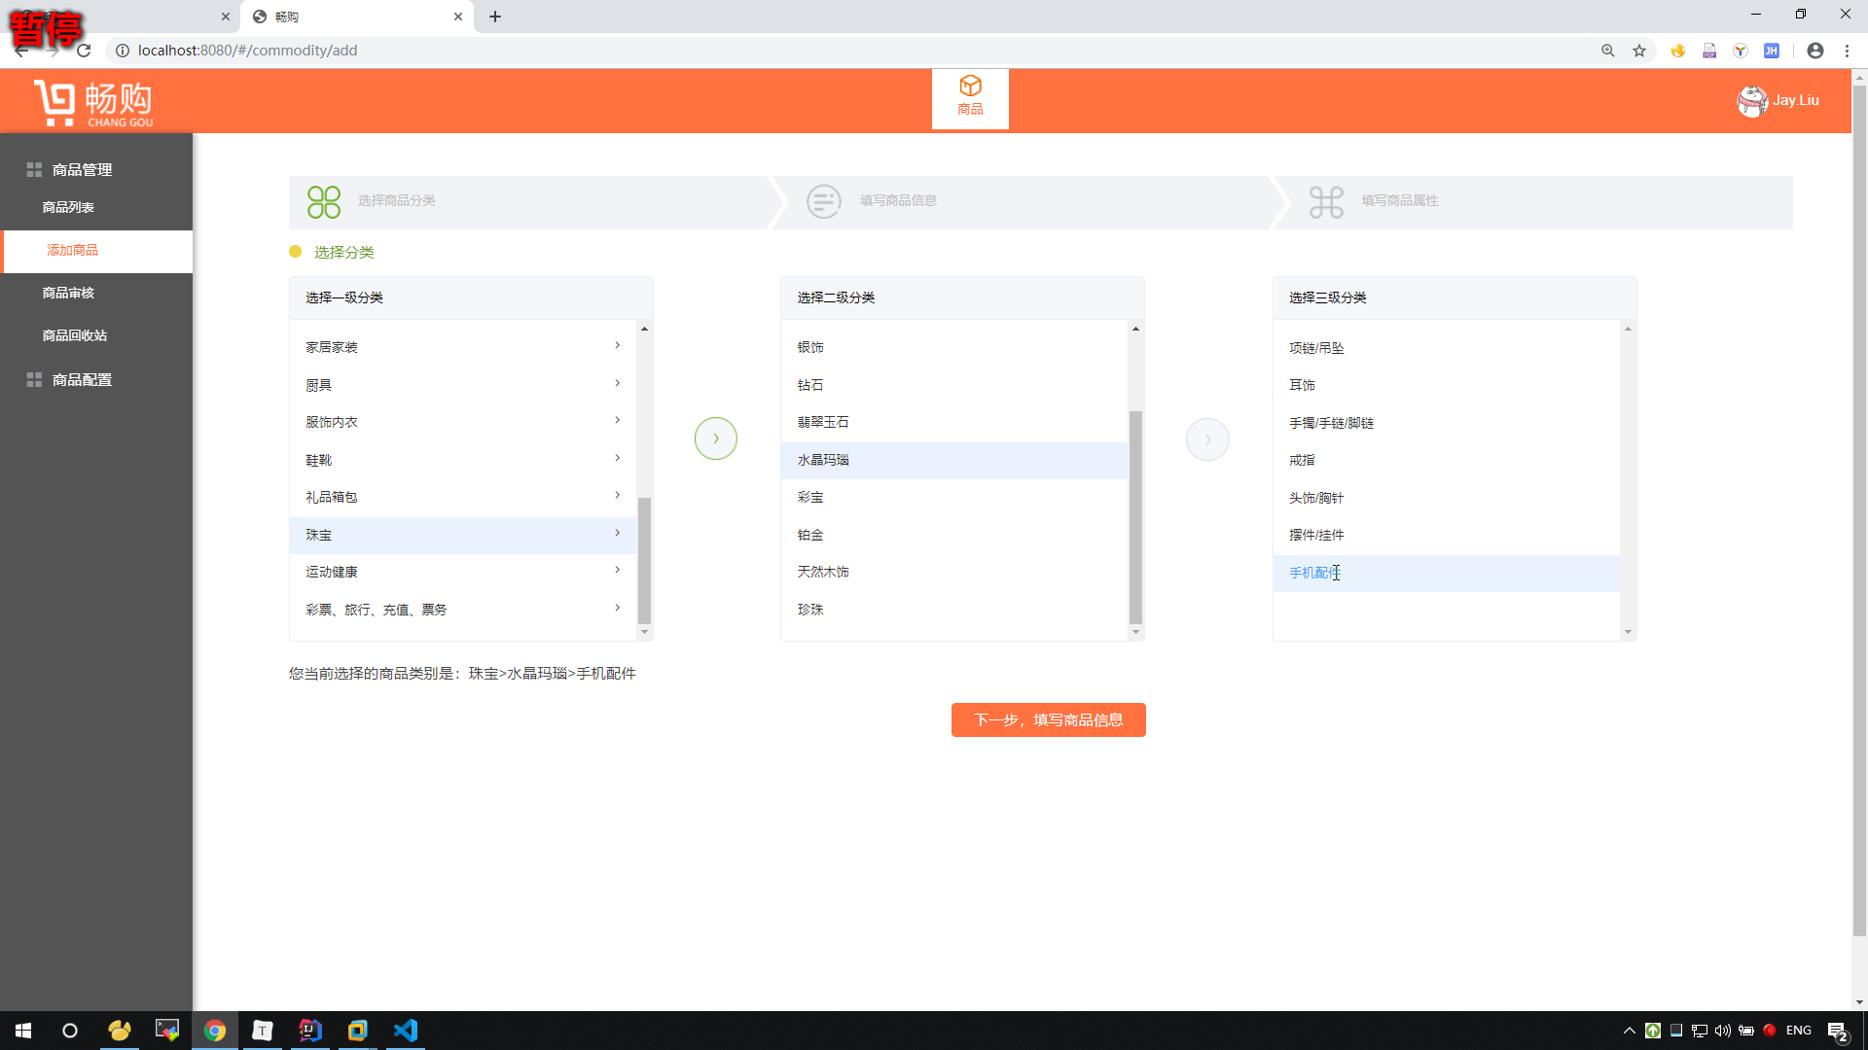
Task: Click the 填写商品信息 step icon
Action: (824, 202)
